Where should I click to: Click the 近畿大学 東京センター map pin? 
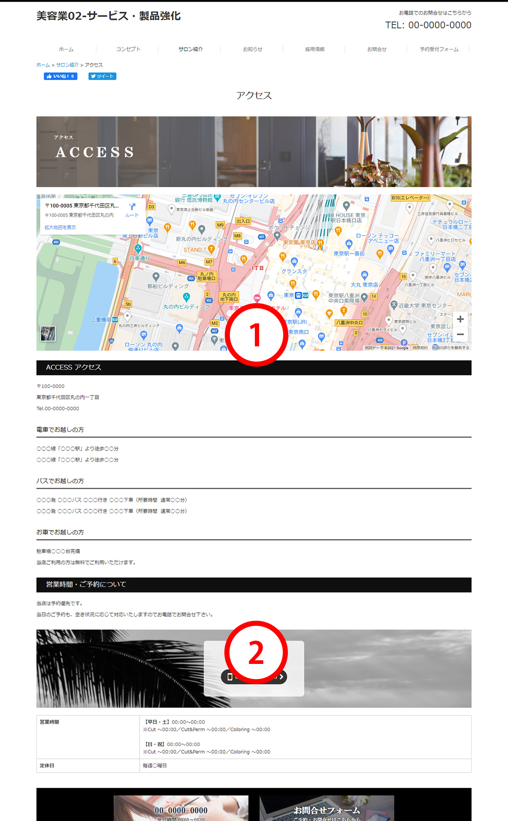pyautogui.click(x=394, y=305)
